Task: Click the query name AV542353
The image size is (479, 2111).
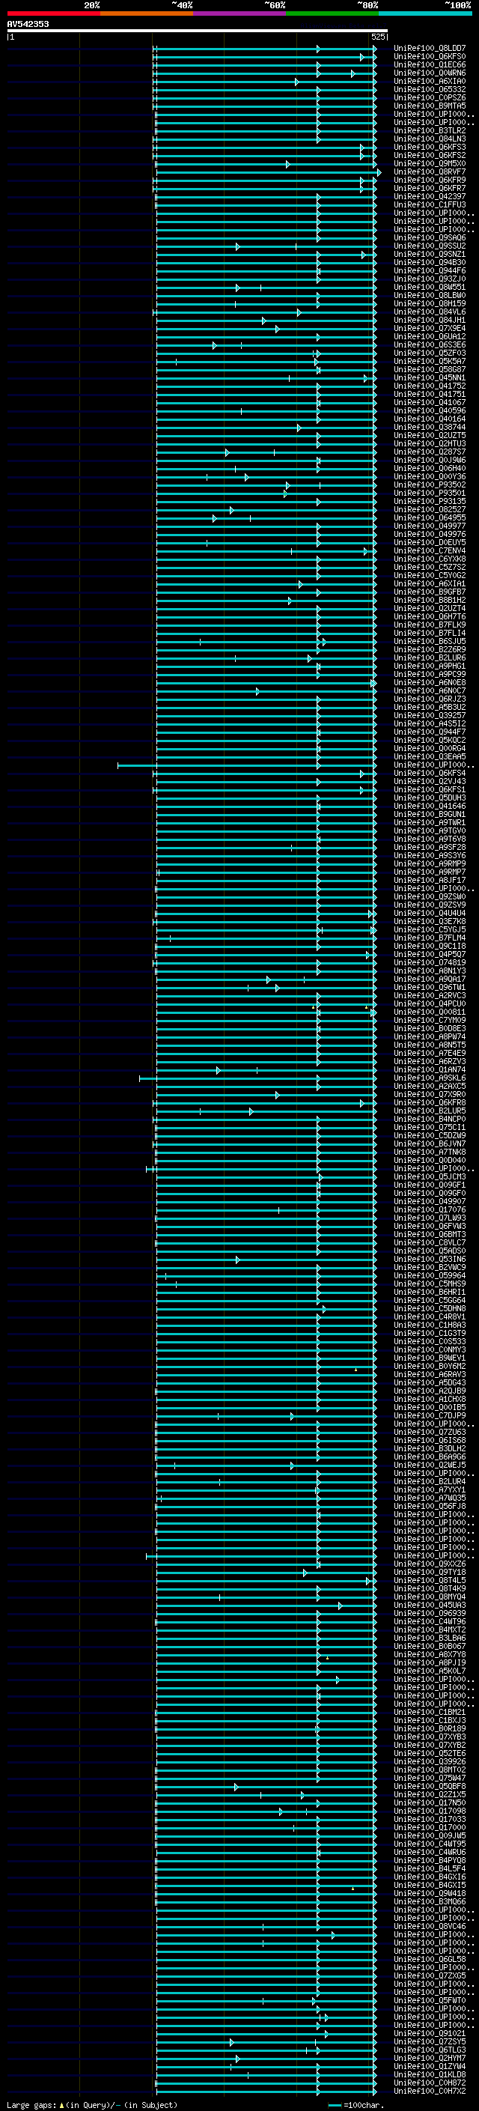Action: [x=28, y=24]
